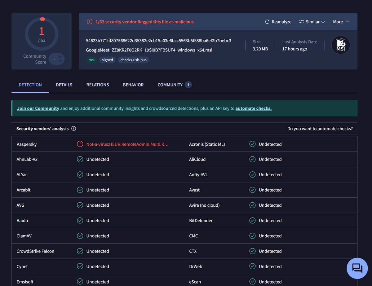Screen dimensions: 372x286
Task: Click the '3.20 MB' size value
Action: 260,49
